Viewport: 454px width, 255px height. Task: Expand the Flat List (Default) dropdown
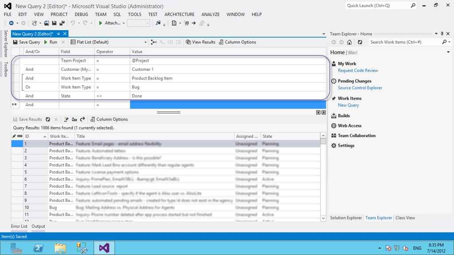point(145,42)
